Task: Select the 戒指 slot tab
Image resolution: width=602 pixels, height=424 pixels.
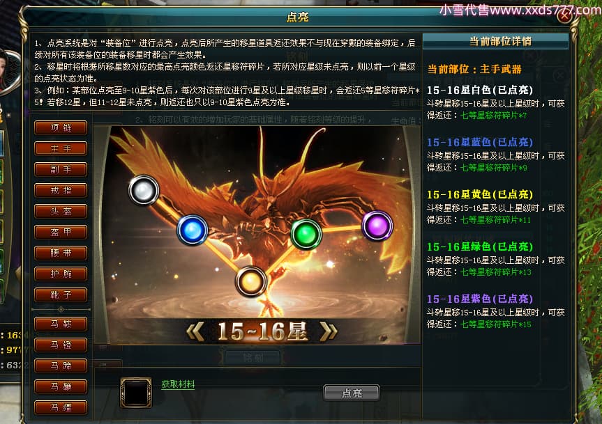Action: click(x=61, y=190)
